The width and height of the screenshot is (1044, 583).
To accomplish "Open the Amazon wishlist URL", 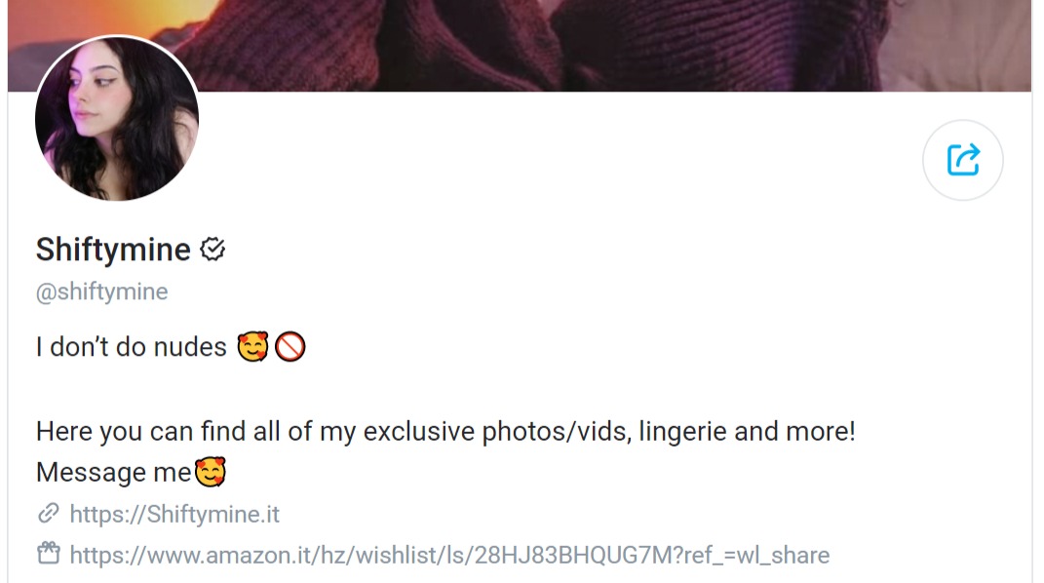I will point(449,555).
